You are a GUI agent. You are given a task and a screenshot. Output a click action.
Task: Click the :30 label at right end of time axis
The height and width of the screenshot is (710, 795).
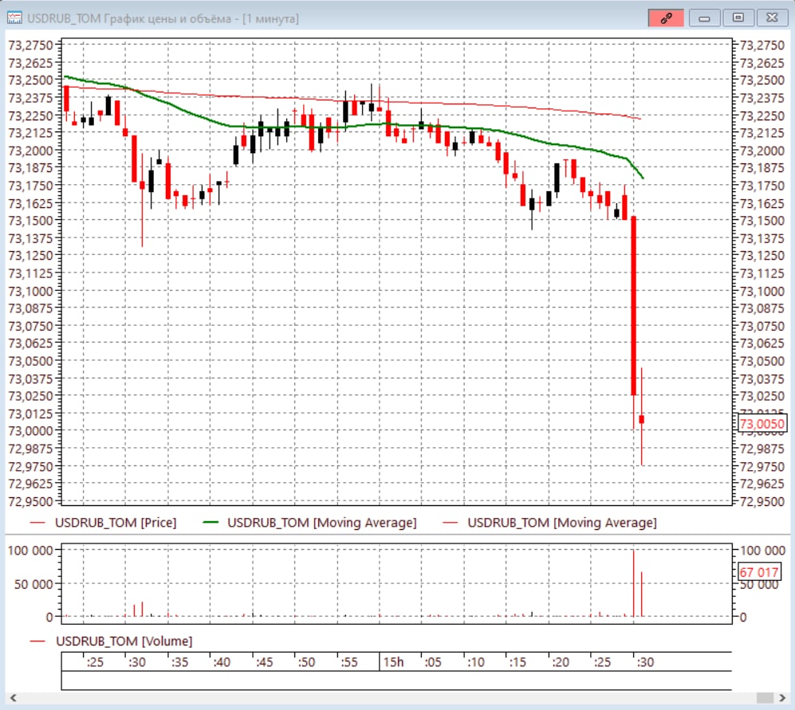click(x=645, y=662)
